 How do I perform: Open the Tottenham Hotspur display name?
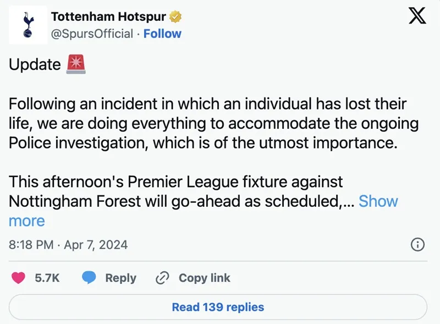click(108, 17)
